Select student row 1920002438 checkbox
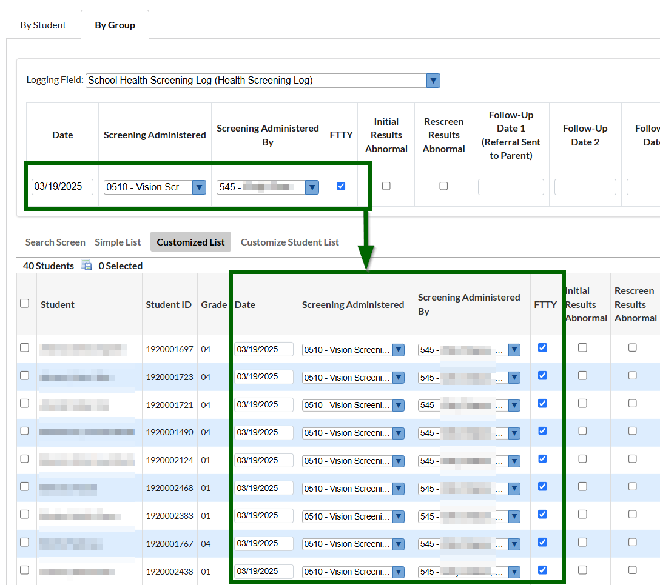The height and width of the screenshot is (585, 660). (24, 570)
